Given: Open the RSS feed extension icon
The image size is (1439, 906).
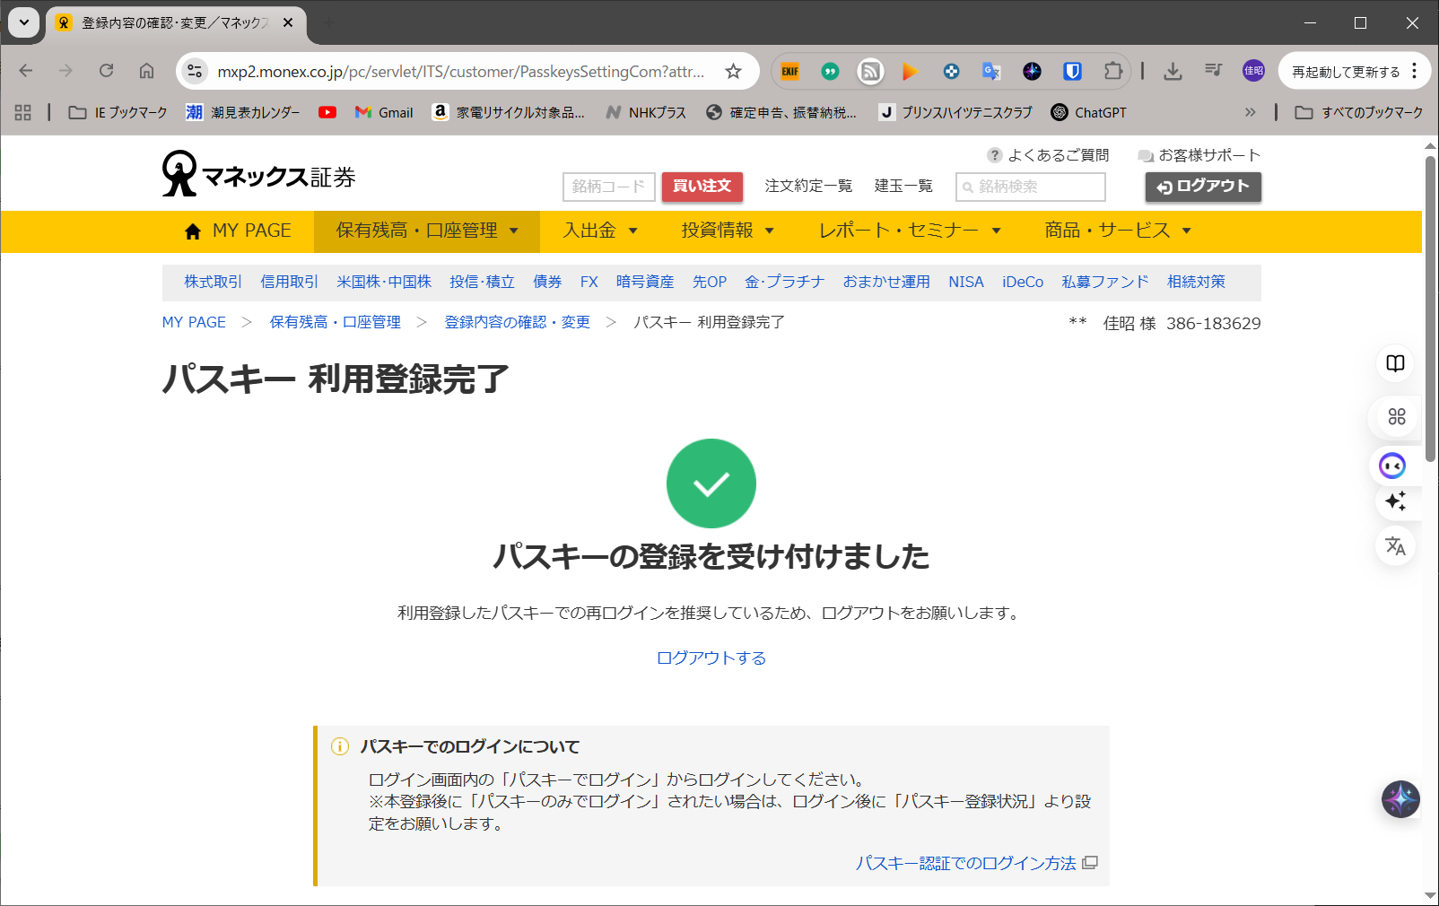Looking at the screenshot, I should pos(870,72).
